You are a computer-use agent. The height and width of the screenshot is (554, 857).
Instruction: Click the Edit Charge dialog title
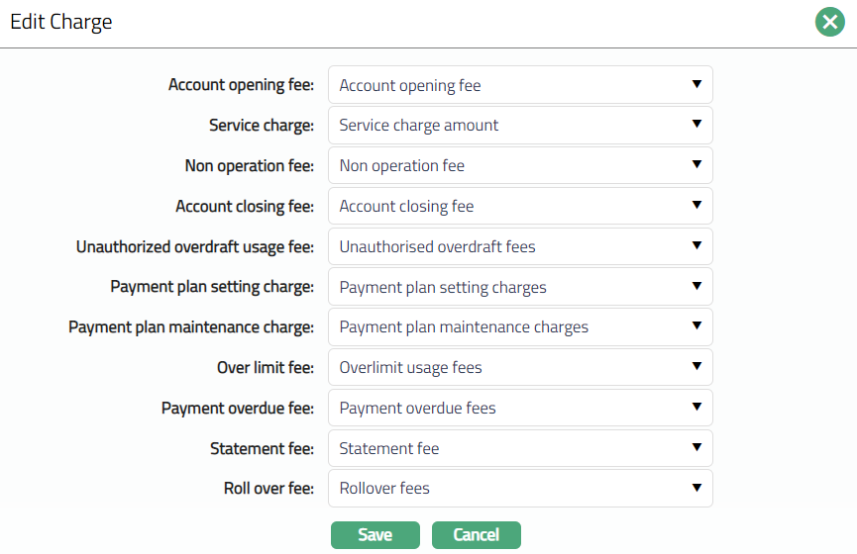tap(61, 22)
